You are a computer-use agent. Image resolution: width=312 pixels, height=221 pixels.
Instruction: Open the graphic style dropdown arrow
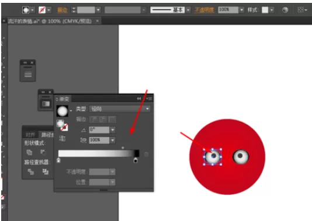272,10
